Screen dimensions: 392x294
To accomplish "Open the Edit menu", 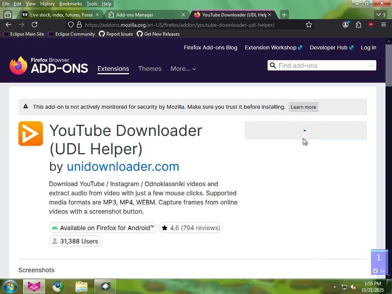I will 18,4.
